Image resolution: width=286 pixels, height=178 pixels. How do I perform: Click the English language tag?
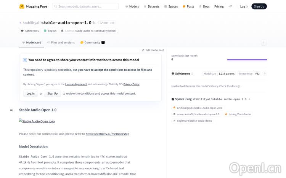[50, 30]
